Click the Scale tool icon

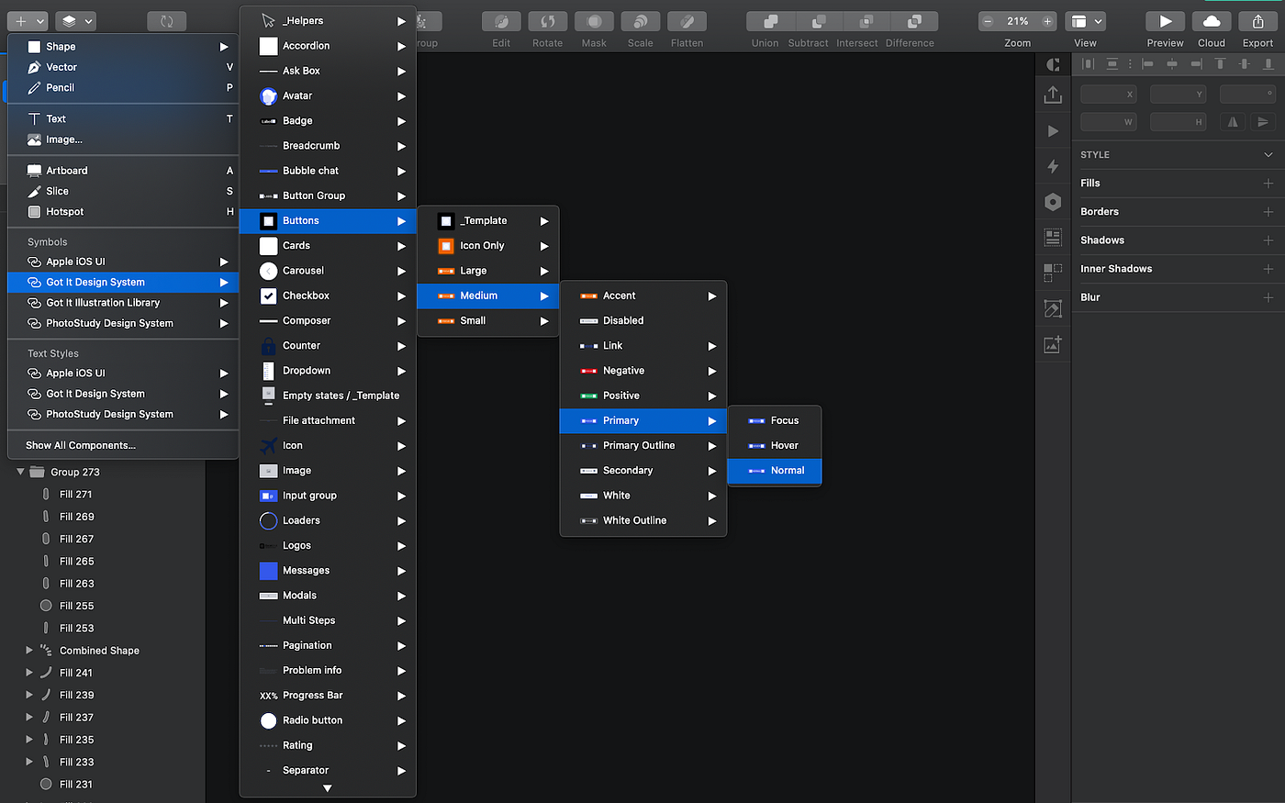pos(641,21)
